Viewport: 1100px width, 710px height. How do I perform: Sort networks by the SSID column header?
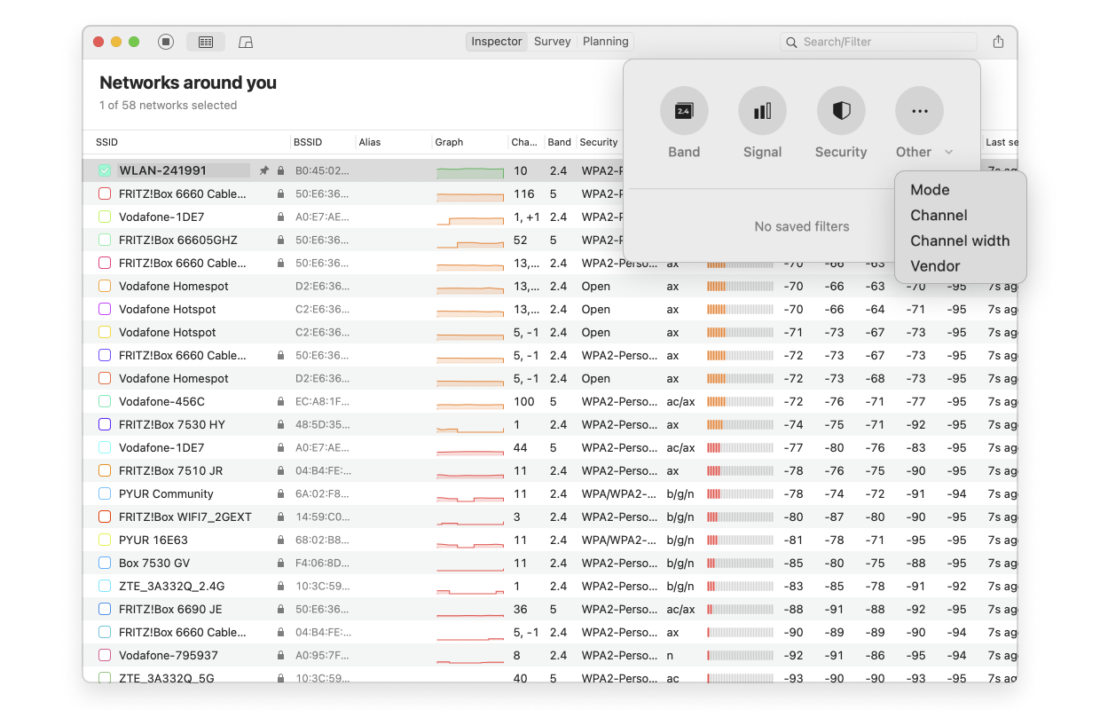click(x=106, y=142)
